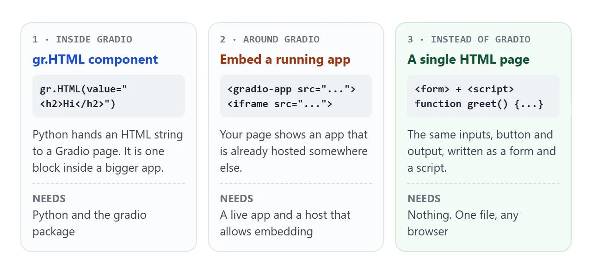Click the '<form> + <script>' code line
Viewport: 592px width, 276px height.
464,89
